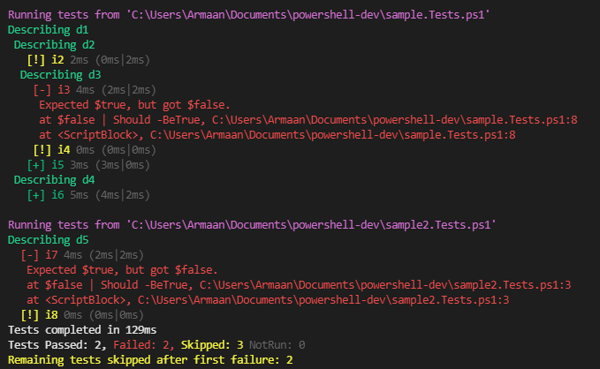Click the '<ScriptBlock>' line ending sample.Tests.ps1:8

click(277, 135)
